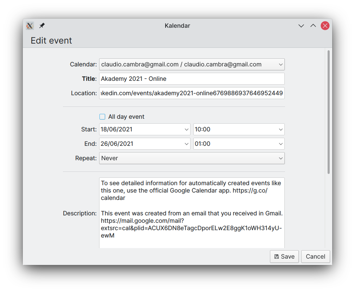Close the Kalendar dialog with red X
The width and height of the screenshot is (355, 292).
tap(325, 26)
